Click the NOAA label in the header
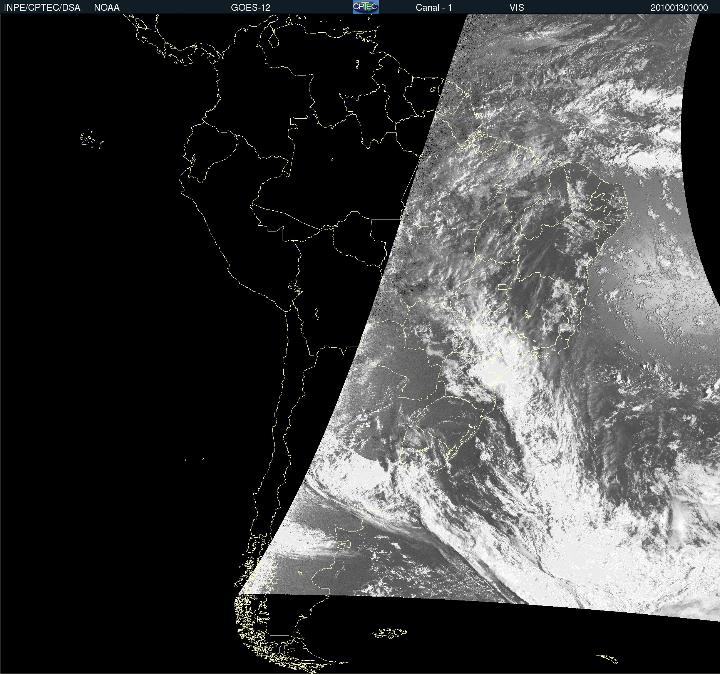Image resolution: width=720 pixels, height=674 pixels. 107,8
